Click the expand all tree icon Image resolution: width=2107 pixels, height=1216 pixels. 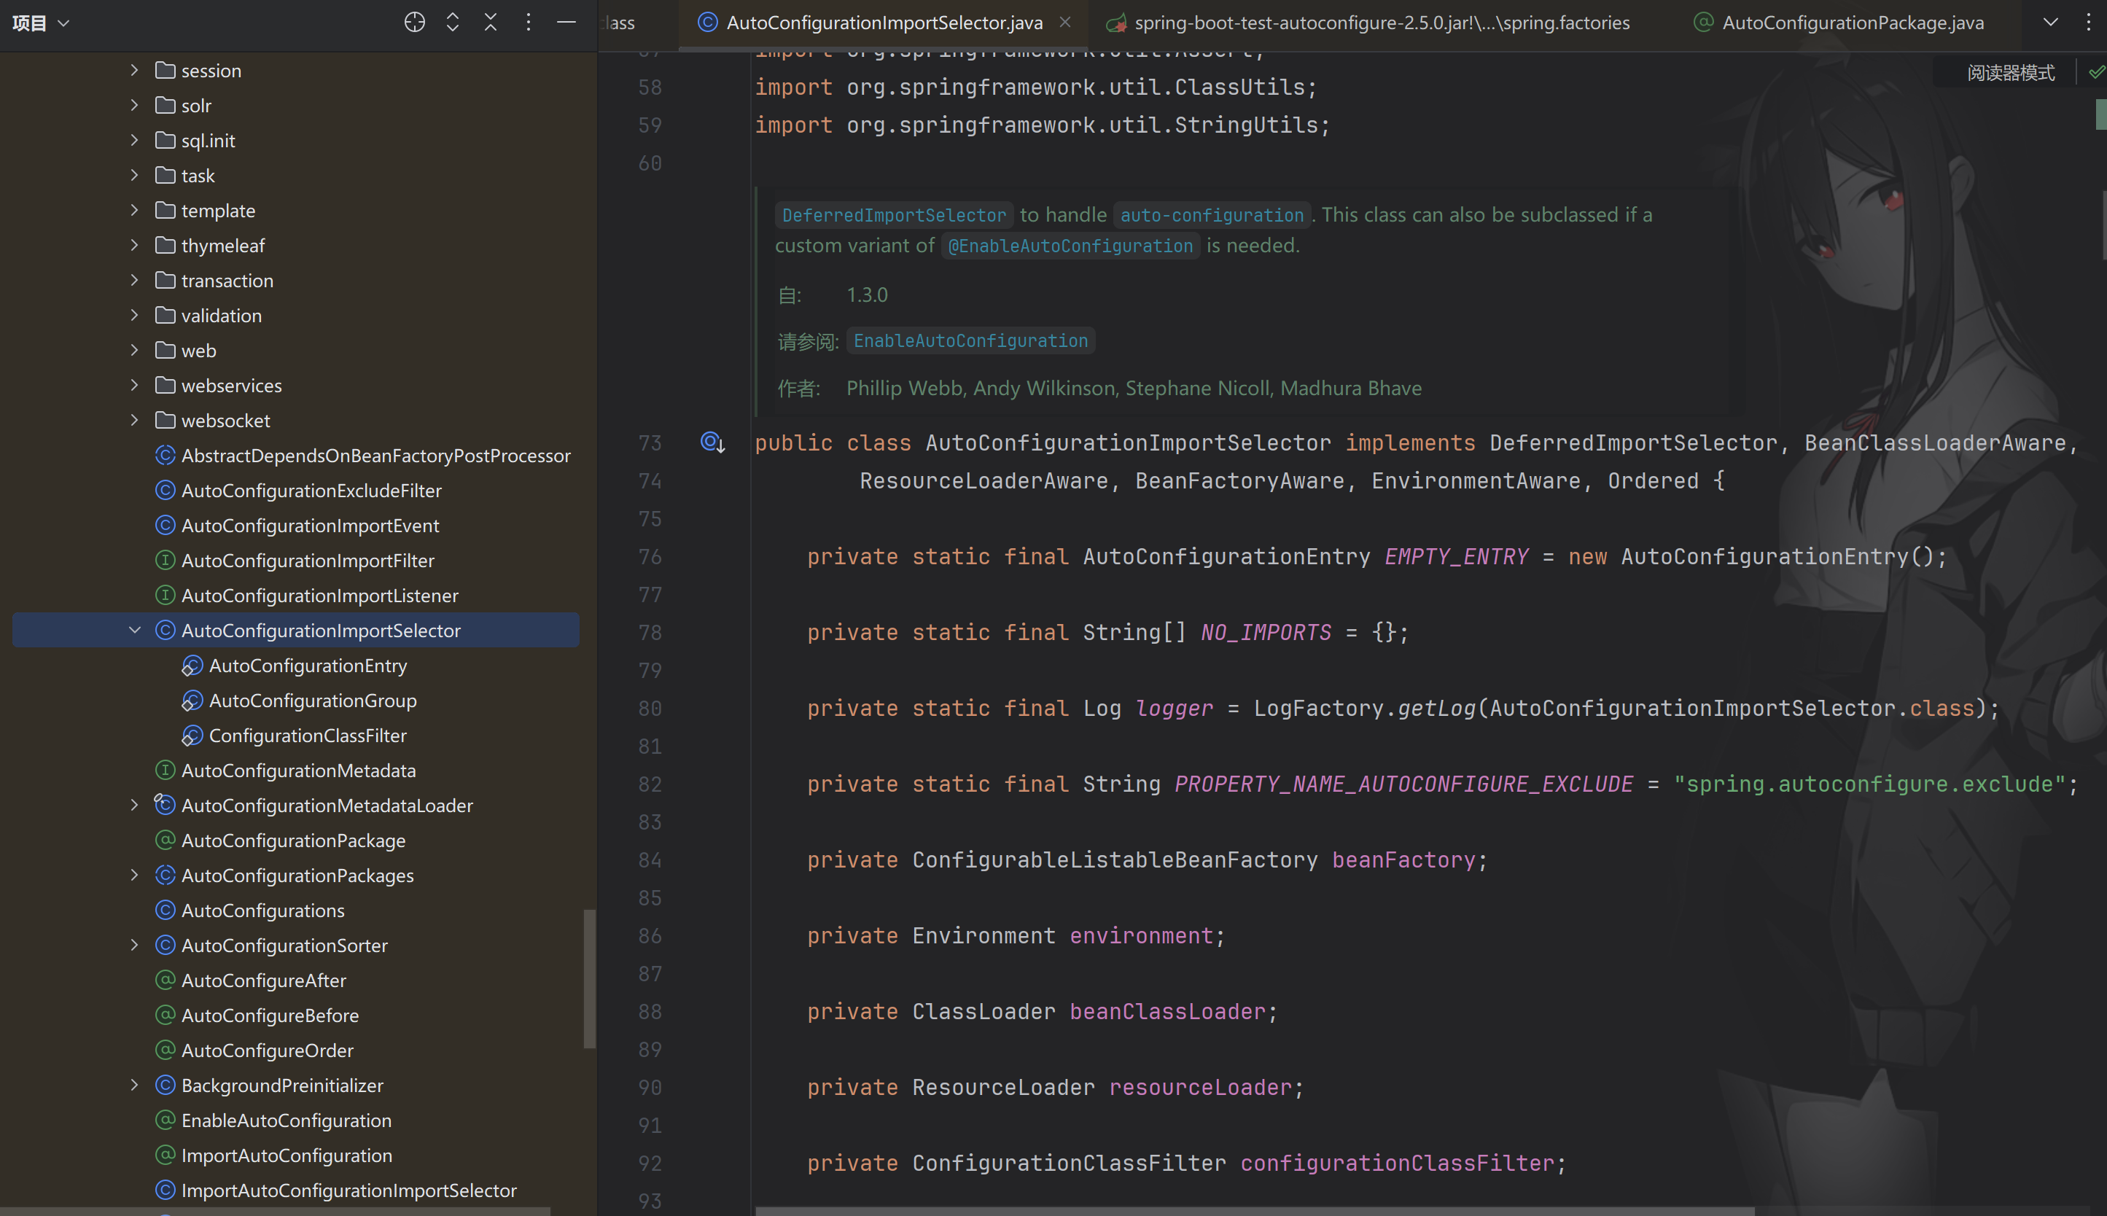[x=453, y=23]
